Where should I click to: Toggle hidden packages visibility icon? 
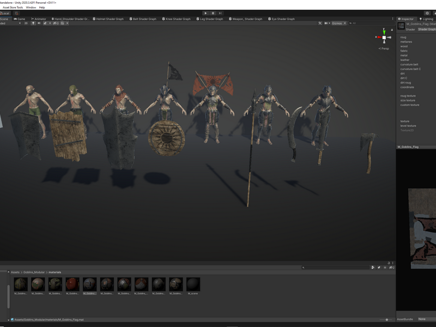click(391, 268)
